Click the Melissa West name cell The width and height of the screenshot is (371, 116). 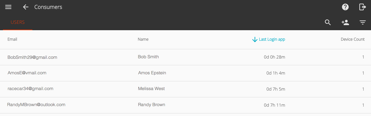[x=151, y=89]
